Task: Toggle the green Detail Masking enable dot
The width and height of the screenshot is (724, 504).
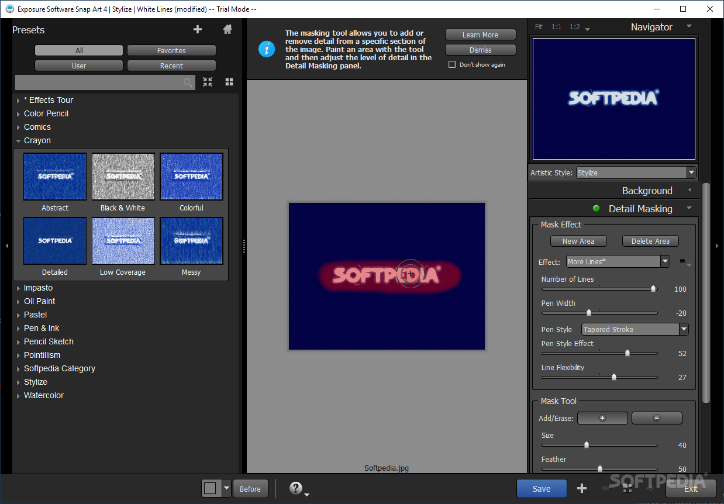Action: click(597, 209)
